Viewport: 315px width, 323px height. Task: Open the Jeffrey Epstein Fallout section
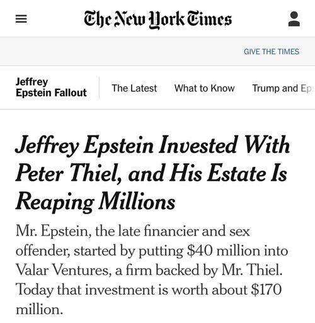tap(51, 88)
